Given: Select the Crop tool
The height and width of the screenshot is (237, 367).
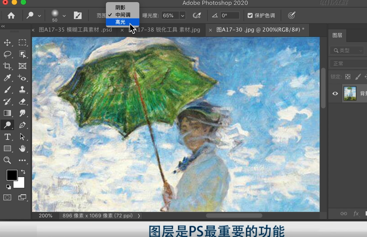Looking at the screenshot, I should coord(7,66).
